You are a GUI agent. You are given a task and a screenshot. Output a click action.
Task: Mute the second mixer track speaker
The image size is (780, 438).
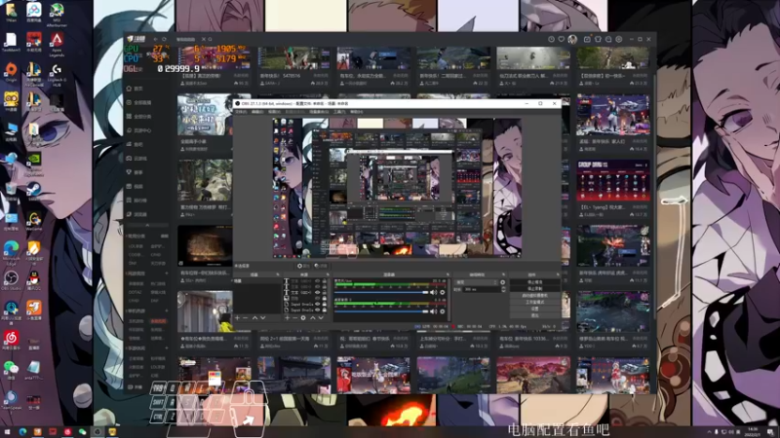click(x=433, y=311)
